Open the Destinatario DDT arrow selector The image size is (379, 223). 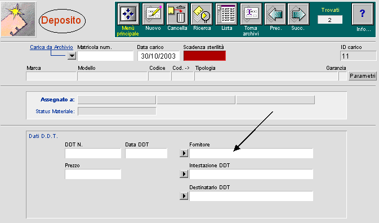click(184, 196)
